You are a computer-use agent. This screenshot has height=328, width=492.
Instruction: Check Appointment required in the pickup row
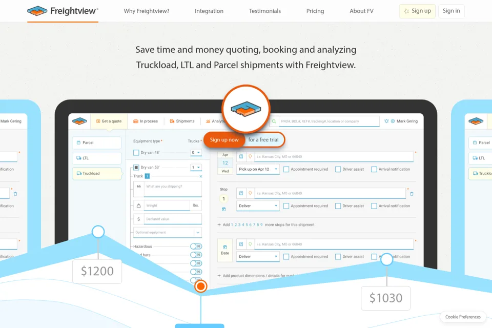pos(286,169)
